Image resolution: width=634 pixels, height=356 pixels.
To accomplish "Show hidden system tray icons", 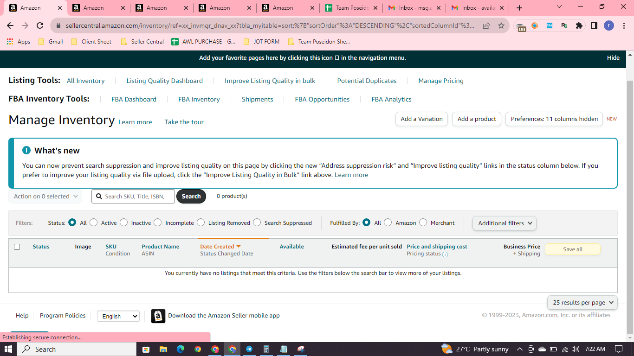I will pyautogui.click(x=519, y=349).
